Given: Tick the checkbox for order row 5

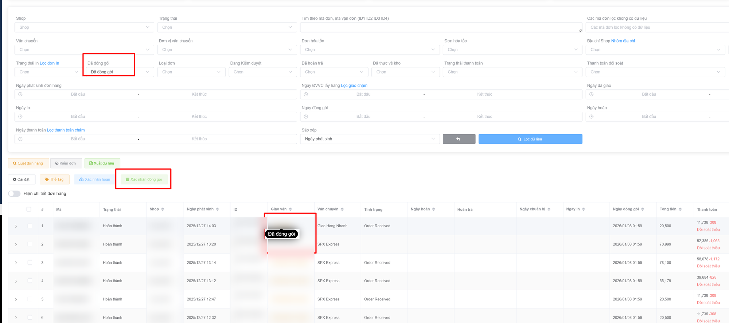Looking at the screenshot, I should tap(30, 299).
